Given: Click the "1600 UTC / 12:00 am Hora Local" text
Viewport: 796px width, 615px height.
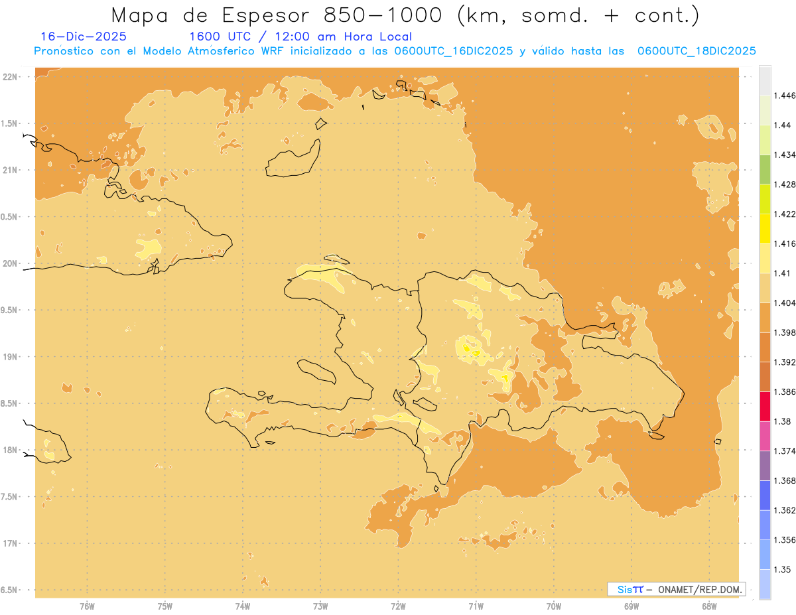Looking at the screenshot, I should (x=300, y=37).
